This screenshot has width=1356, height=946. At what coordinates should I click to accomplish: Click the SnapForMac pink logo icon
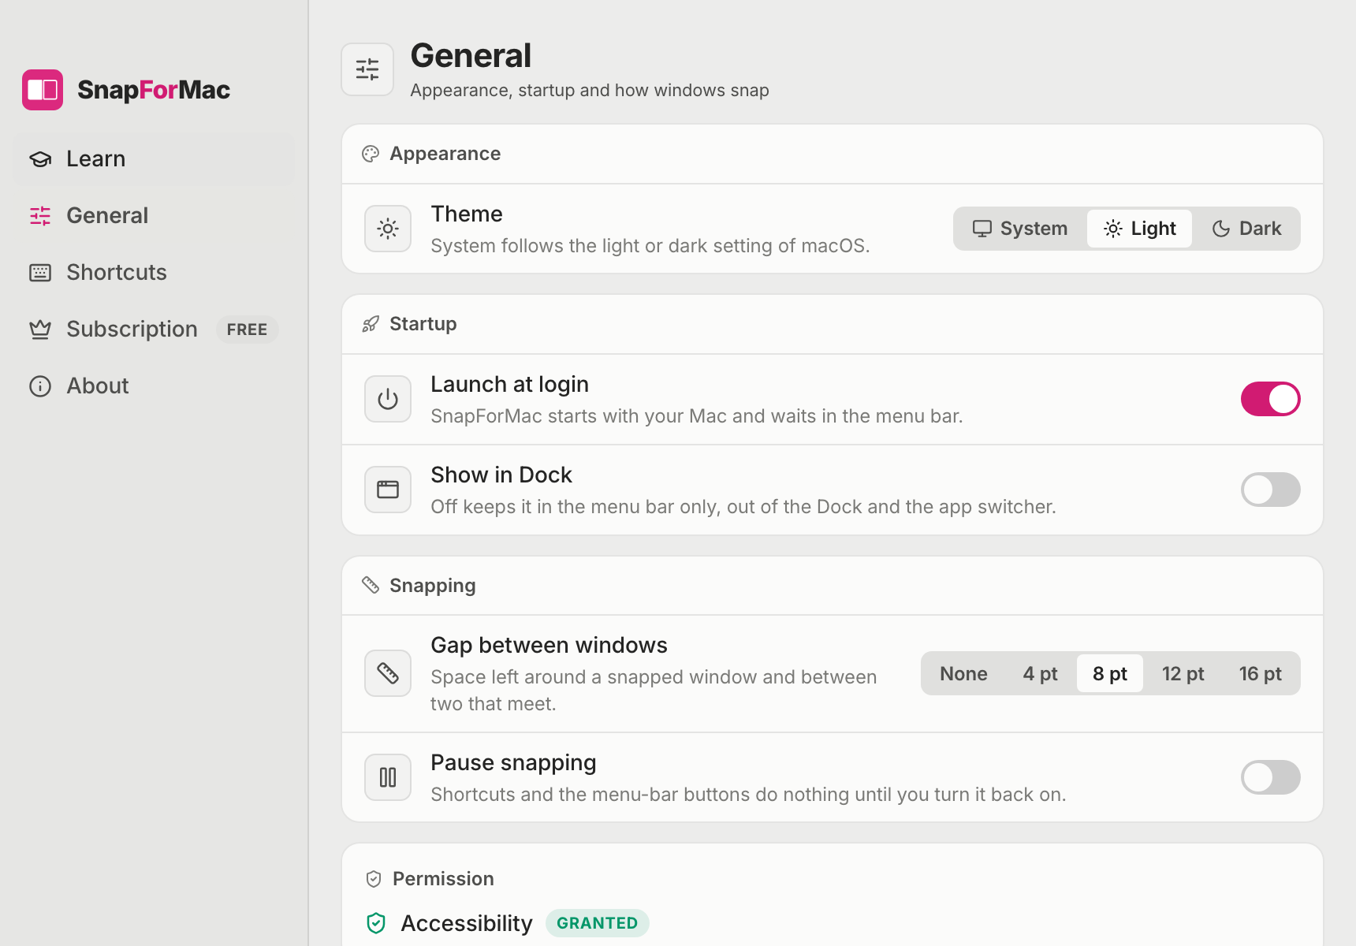43,90
